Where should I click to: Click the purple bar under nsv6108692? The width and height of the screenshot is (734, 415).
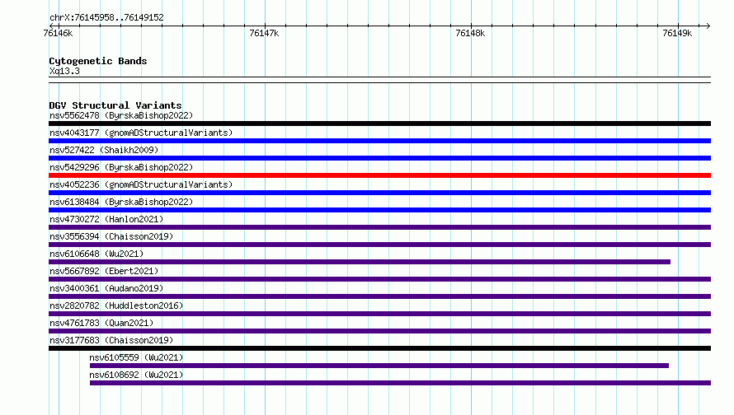click(400, 383)
